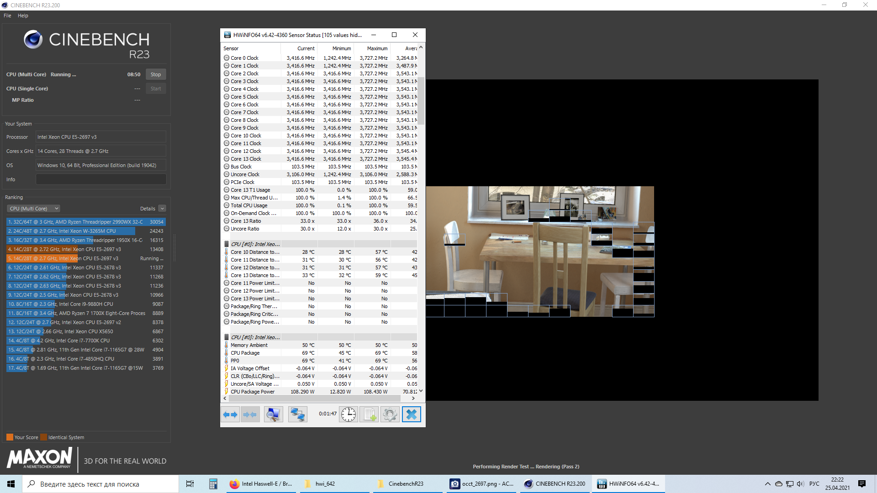The height and width of the screenshot is (493, 877).
Task: Start logging with the sheet plus icon
Action: point(369,414)
